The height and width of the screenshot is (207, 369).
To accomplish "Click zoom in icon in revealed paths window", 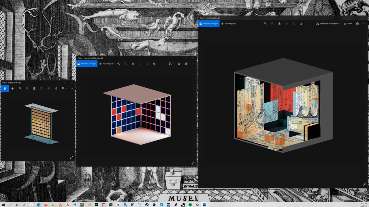I will 265,24.
